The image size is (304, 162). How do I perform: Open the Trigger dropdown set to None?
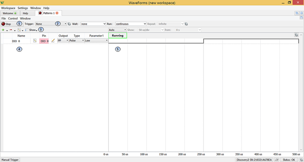(51, 24)
